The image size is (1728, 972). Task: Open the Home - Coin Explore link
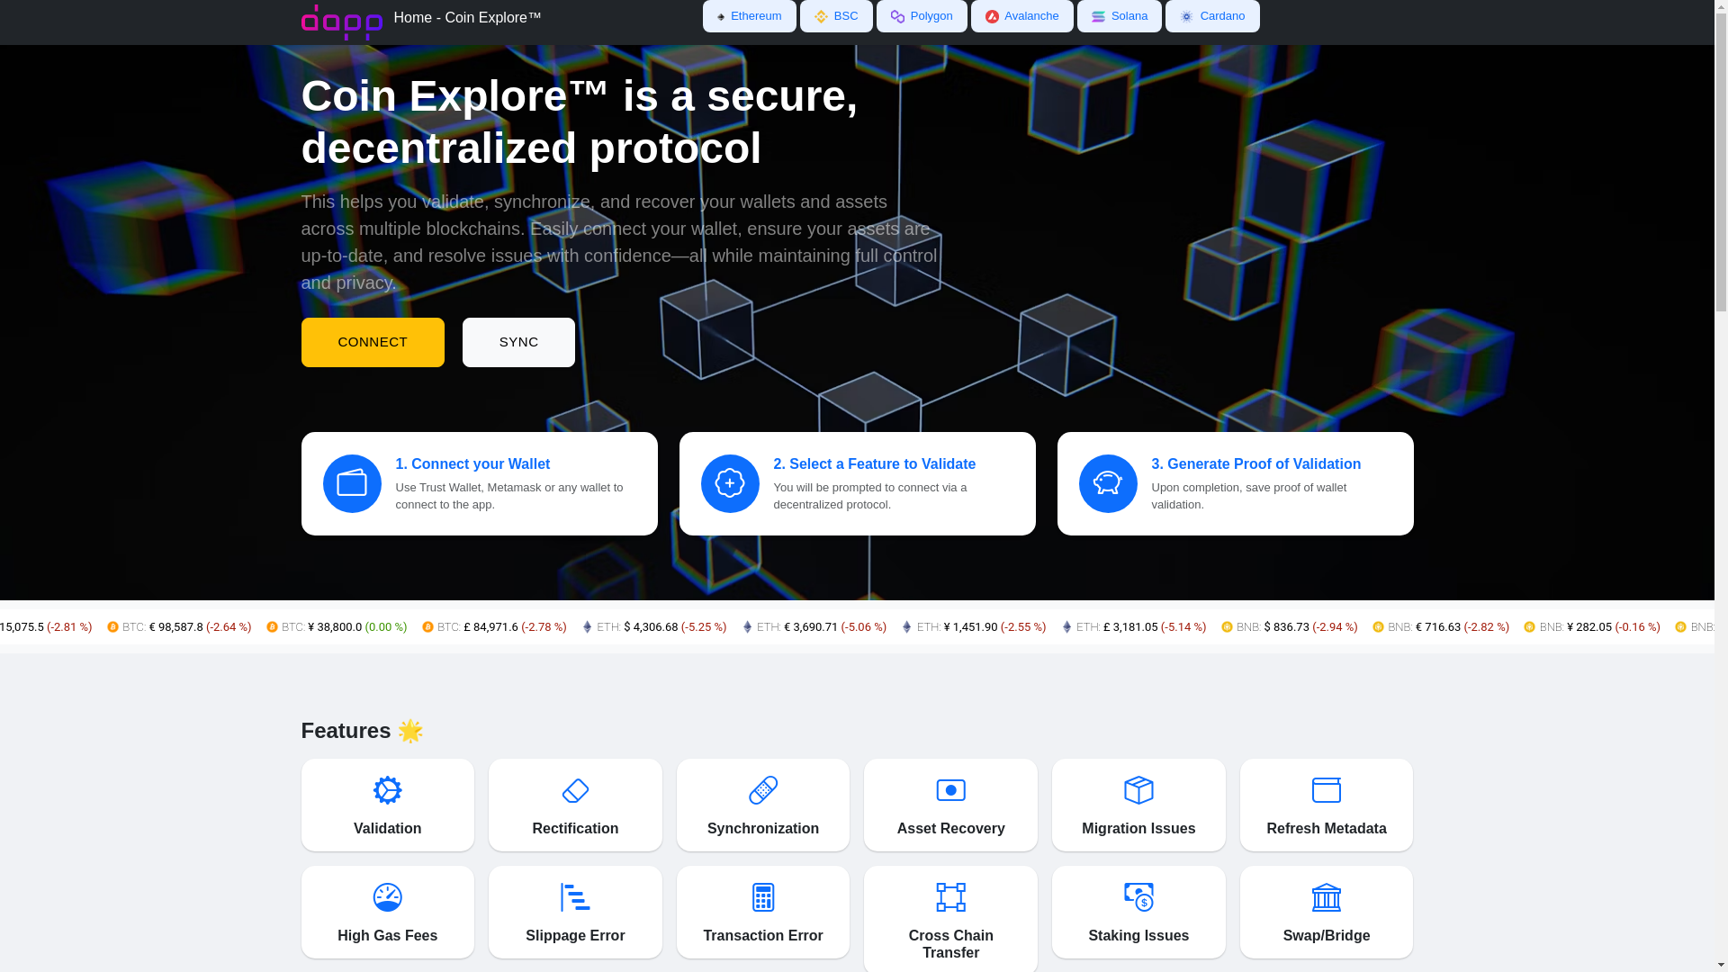[467, 18]
